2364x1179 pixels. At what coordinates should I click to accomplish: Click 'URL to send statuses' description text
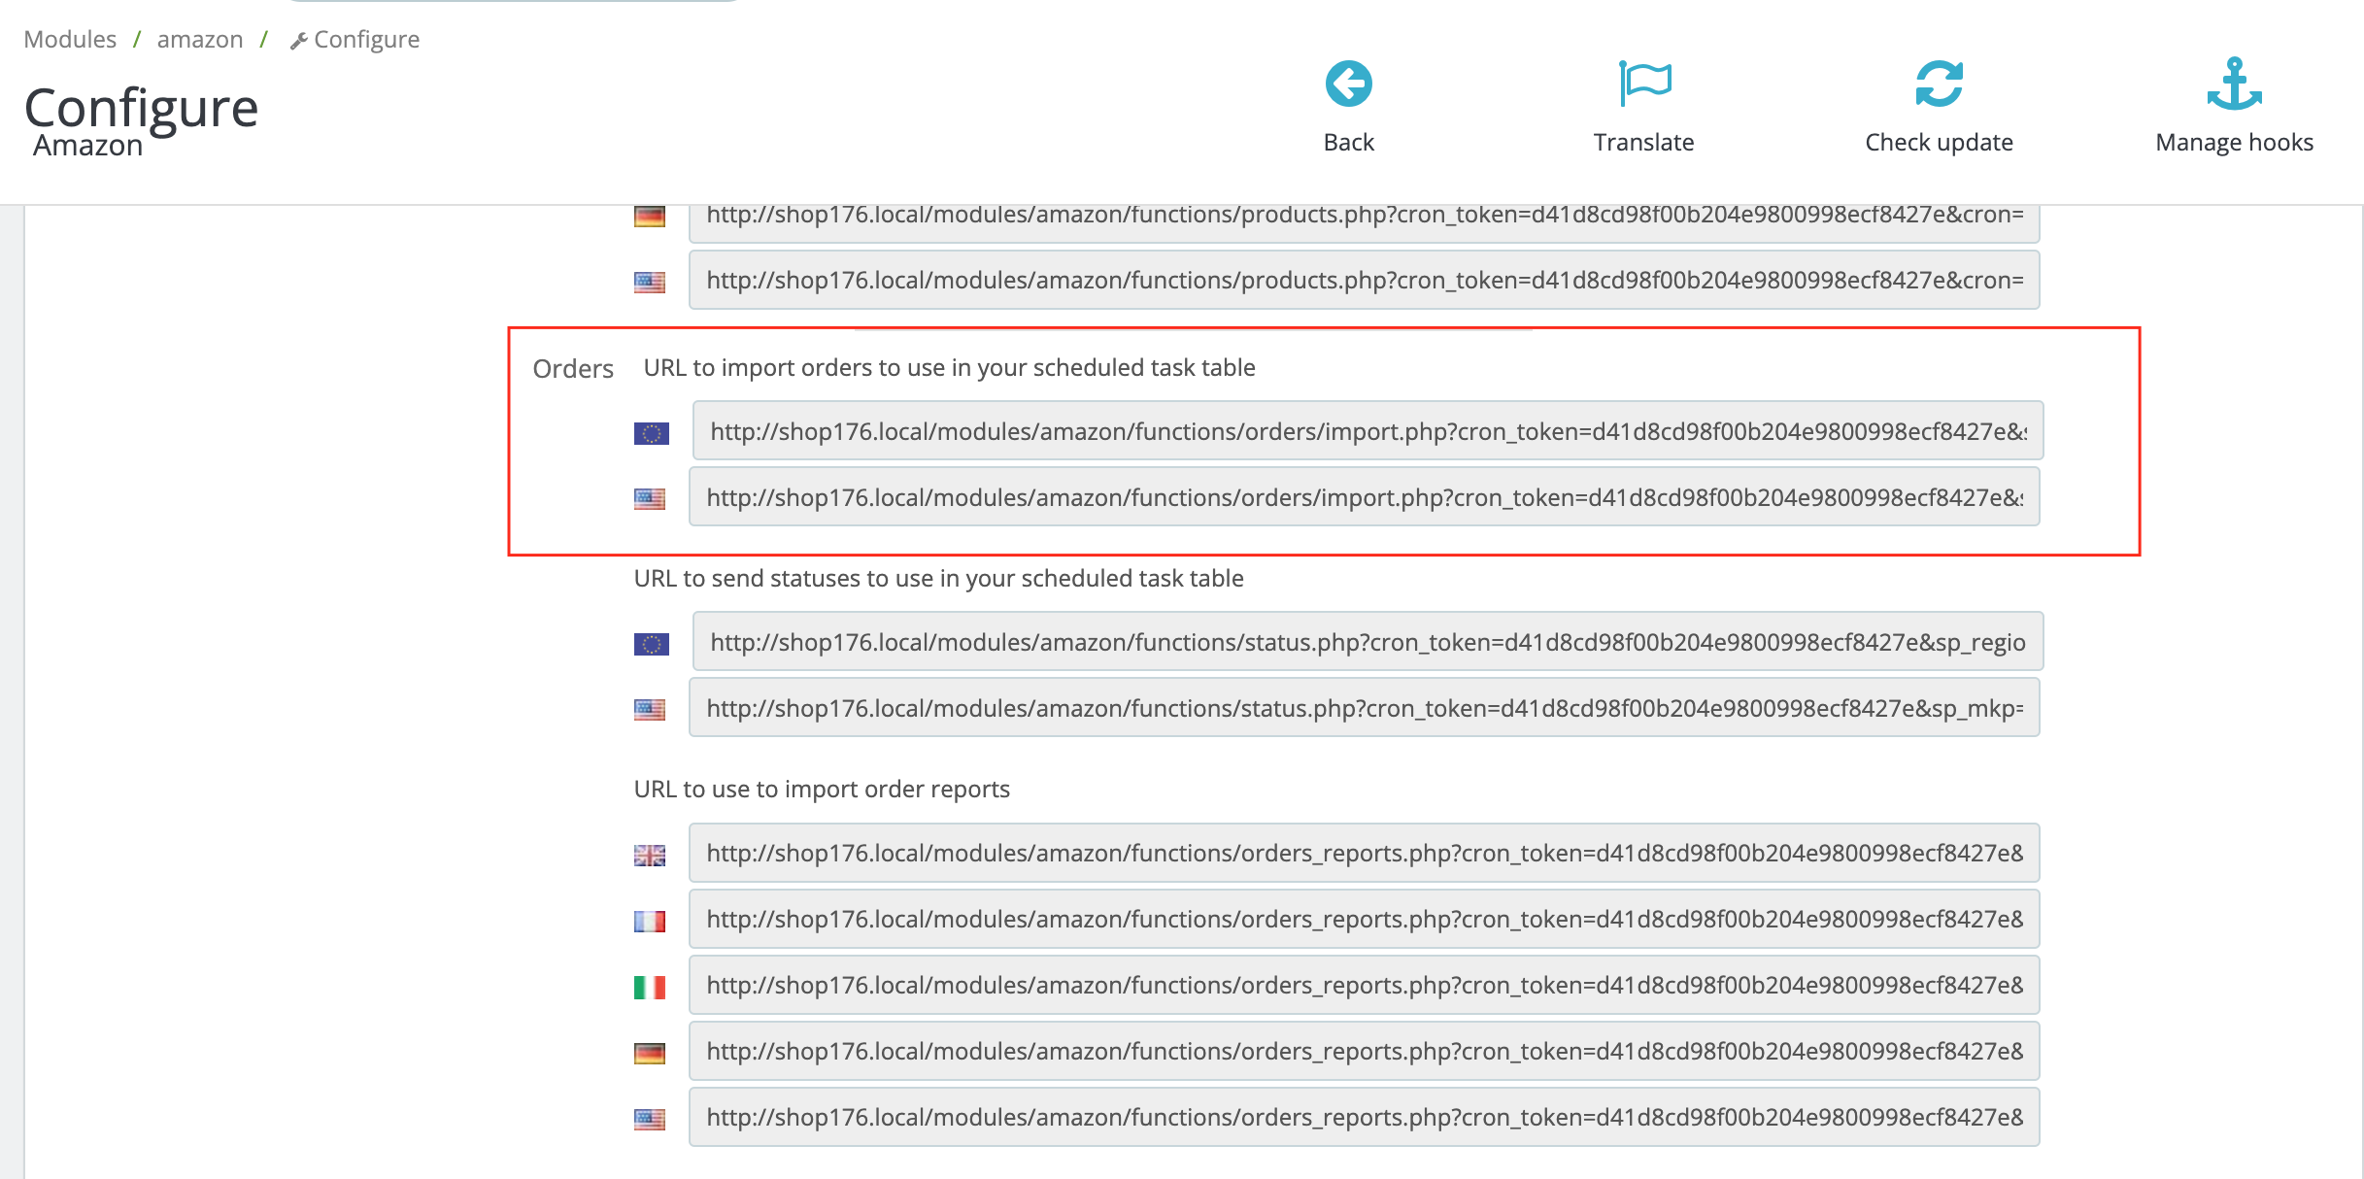point(938,578)
